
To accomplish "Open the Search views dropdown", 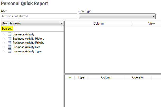I will tap(61, 23).
